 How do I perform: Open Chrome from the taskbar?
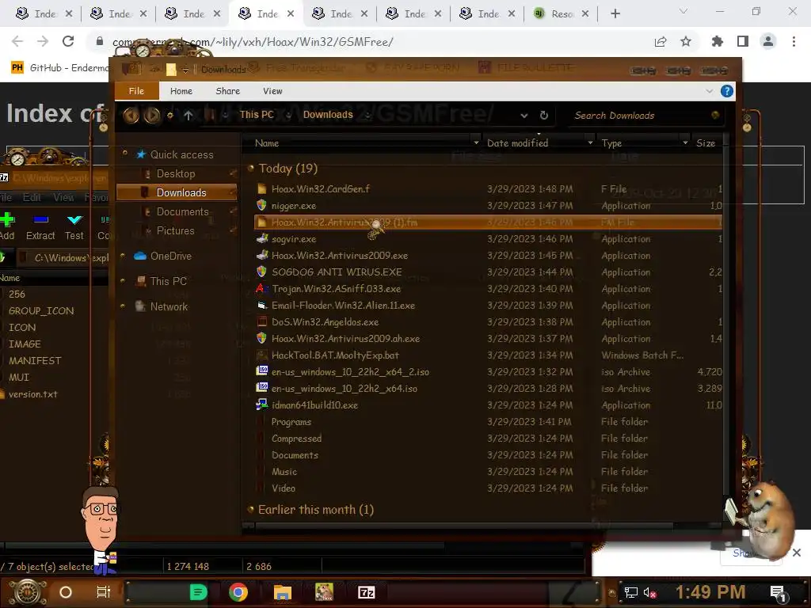[238, 592]
